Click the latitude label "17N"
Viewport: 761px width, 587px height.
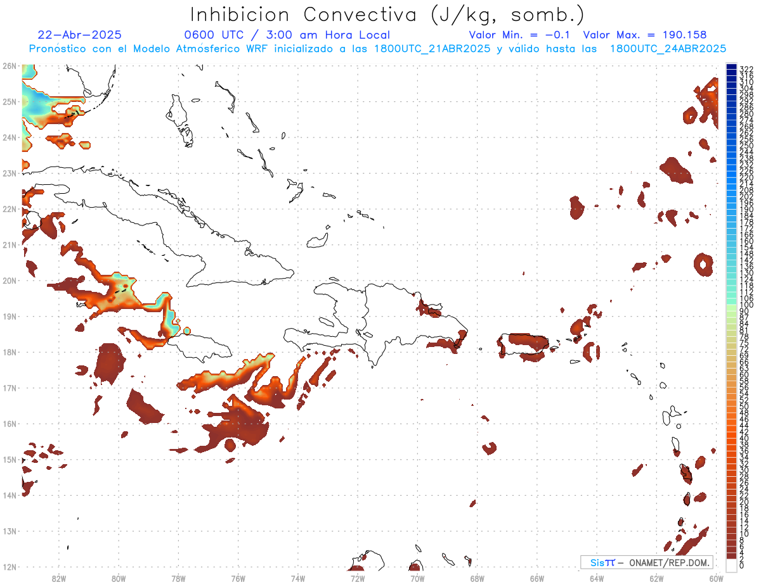tap(9, 388)
